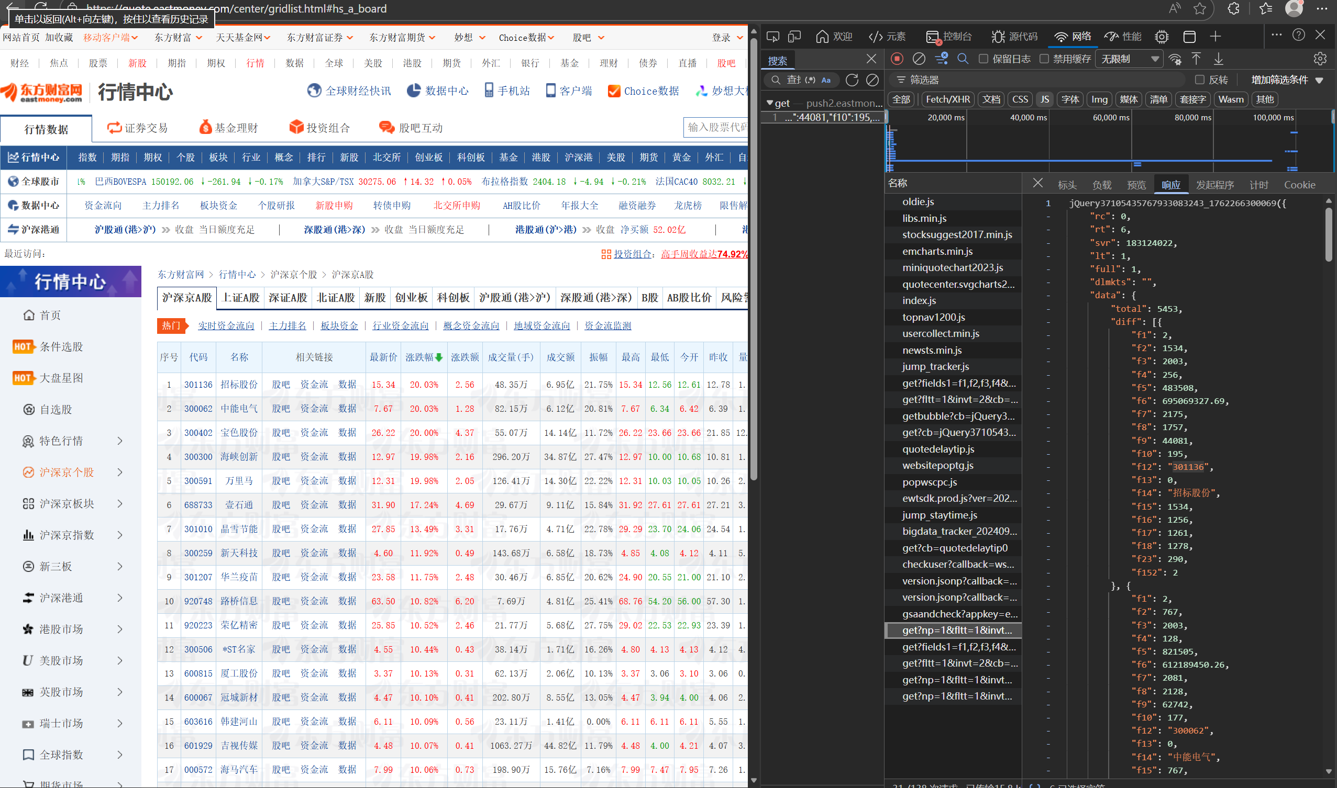1337x788 pixels.
Task: Open the 实时资金流向 link
Action: 226,325
